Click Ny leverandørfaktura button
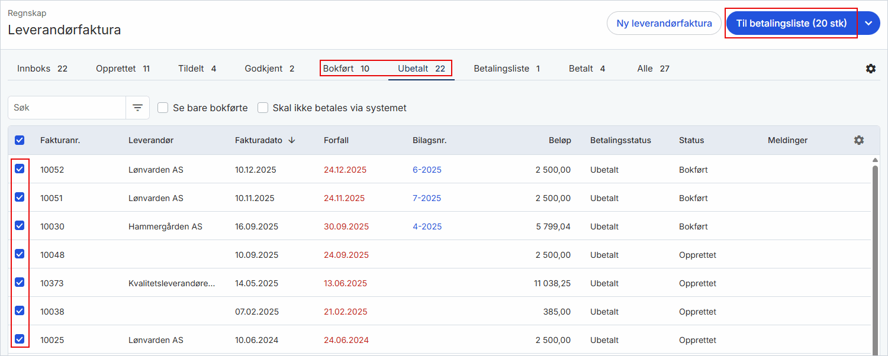This screenshot has width=888, height=356. point(664,23)
